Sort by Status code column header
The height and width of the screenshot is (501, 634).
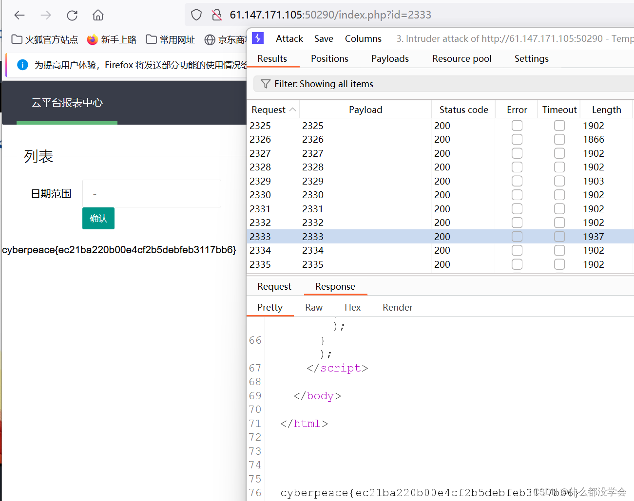(463, 110)
